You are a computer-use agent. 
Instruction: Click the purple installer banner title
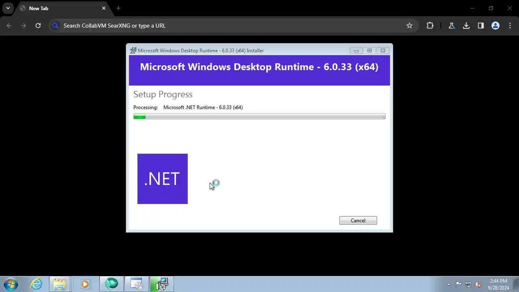pyautogui.click(x=259, y=67)
